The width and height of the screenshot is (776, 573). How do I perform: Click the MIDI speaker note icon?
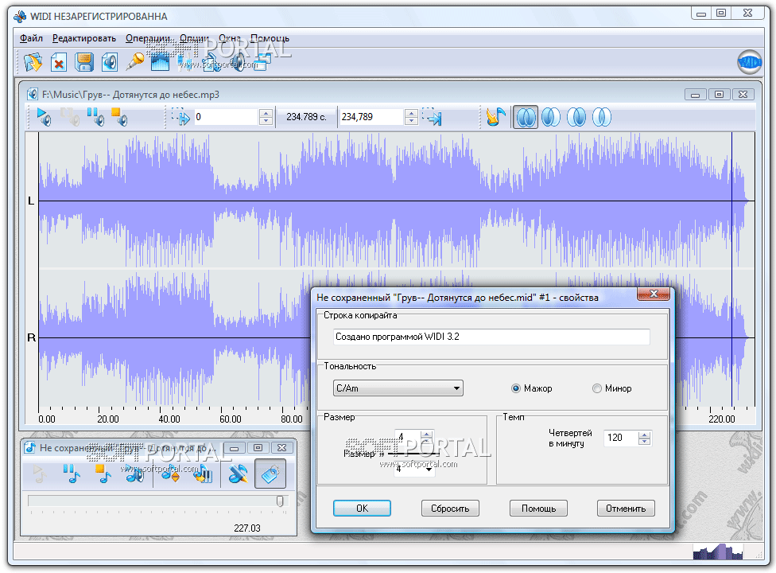(134, 474)
